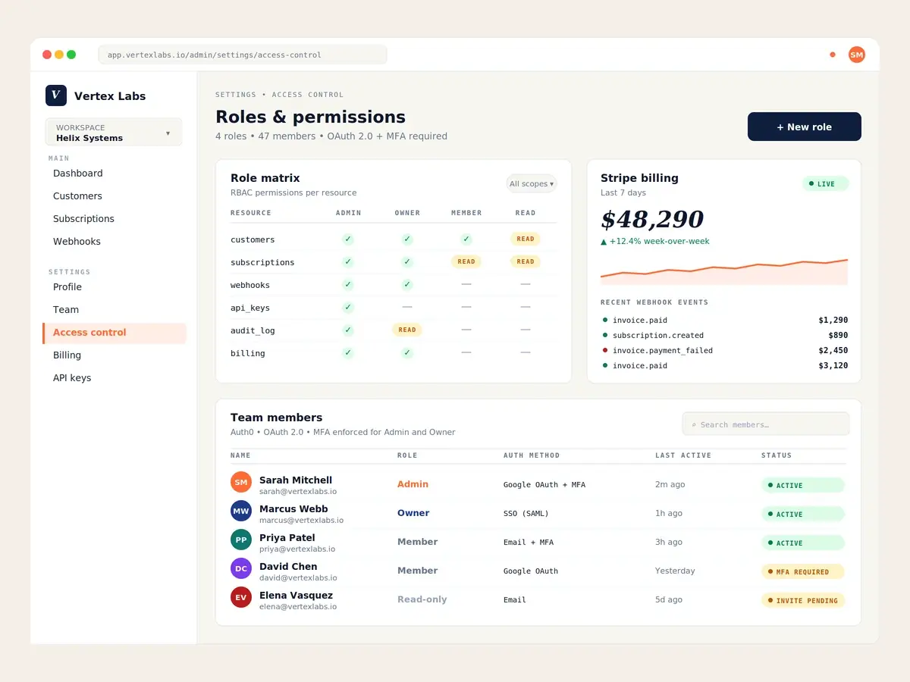Open Customers in the sidebar
910x682 pixels.
point(77,196)
